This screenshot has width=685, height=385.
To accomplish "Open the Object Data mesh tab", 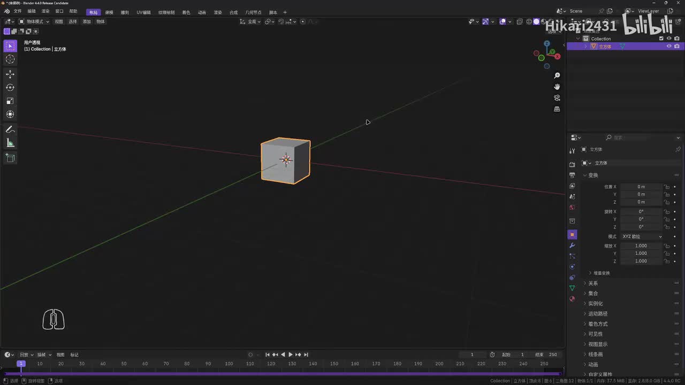I will [x=572, y=288].
